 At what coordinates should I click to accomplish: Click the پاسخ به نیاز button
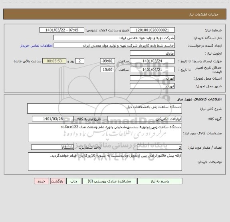click(160, 181)
